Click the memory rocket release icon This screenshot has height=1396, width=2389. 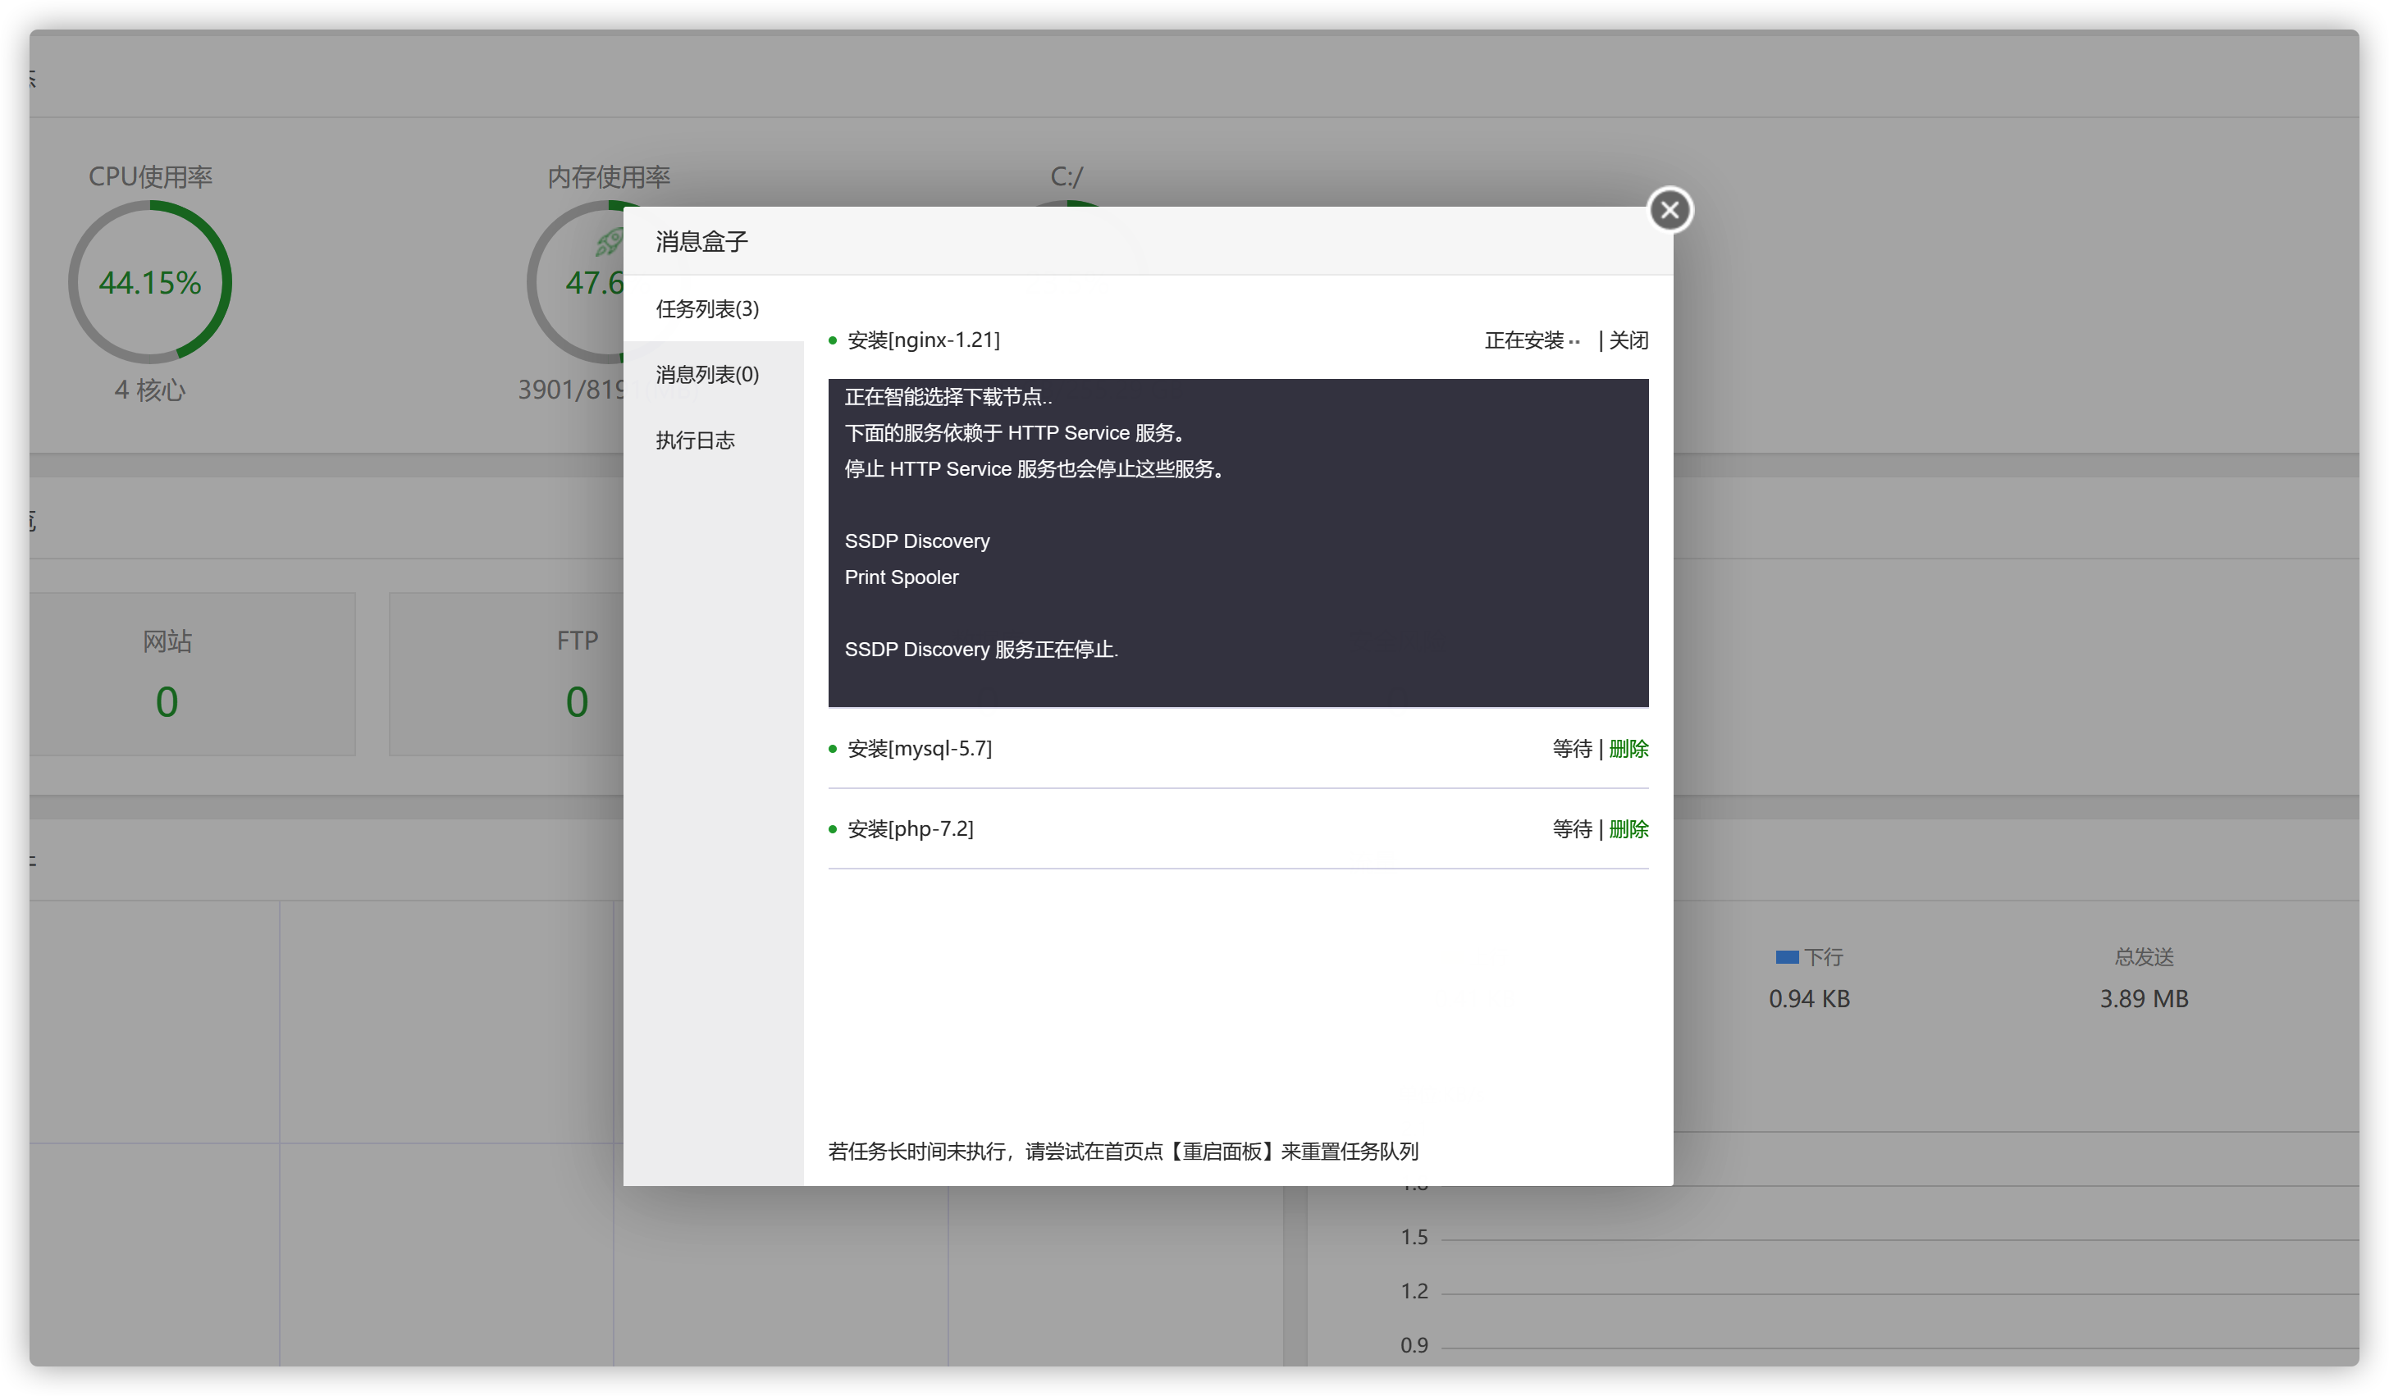point(608,243)
